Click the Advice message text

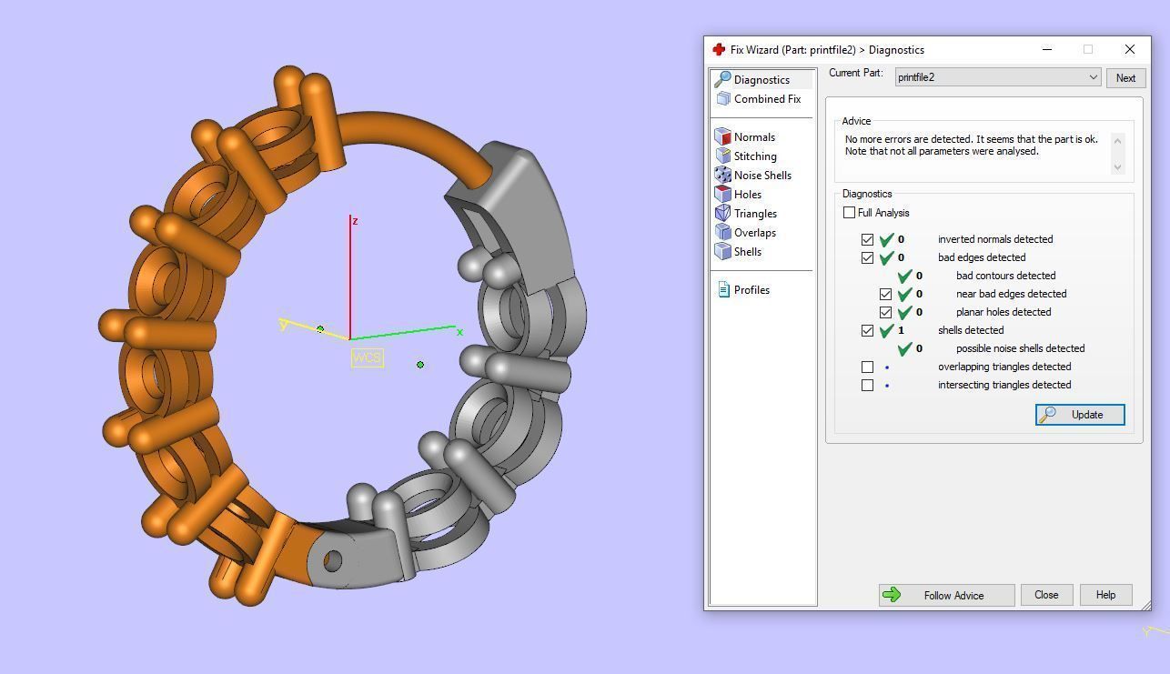point(971,146)
